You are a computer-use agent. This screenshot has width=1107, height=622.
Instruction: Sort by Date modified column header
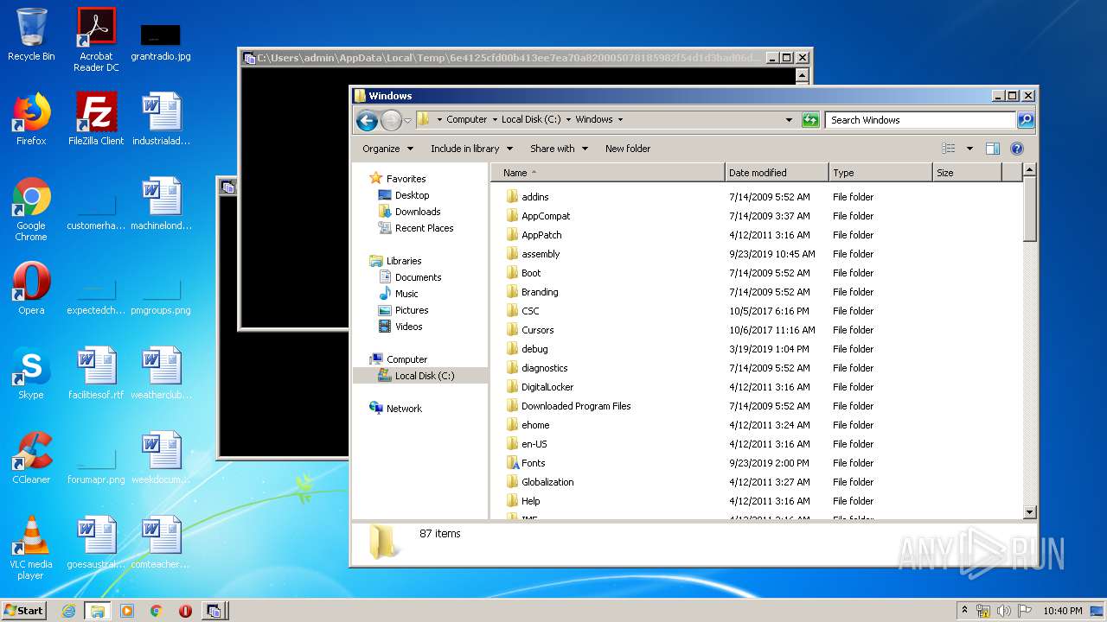[777, 173]
